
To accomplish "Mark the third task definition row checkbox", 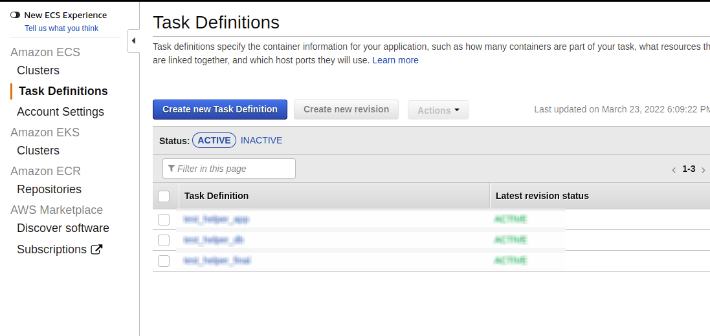I will (164, 261).
